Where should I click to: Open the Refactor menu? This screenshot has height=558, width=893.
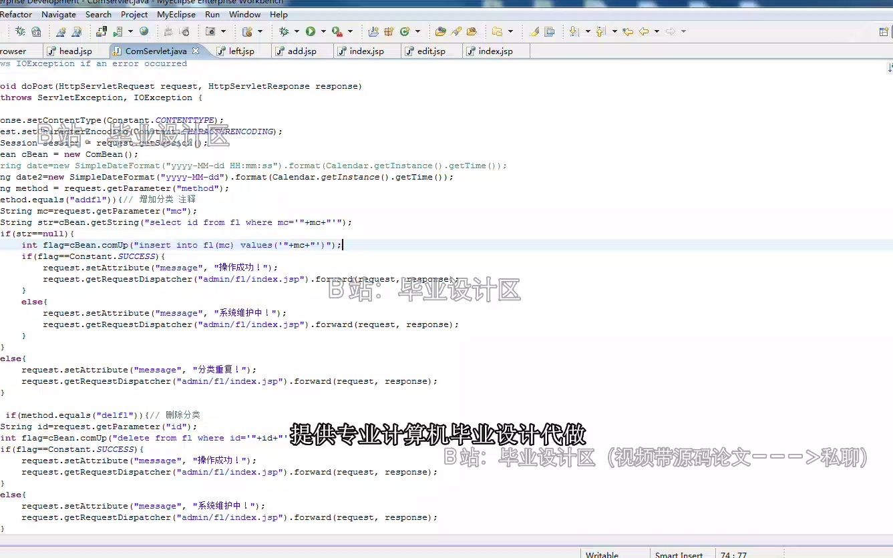pyautogui.click(x=16, y=14)
